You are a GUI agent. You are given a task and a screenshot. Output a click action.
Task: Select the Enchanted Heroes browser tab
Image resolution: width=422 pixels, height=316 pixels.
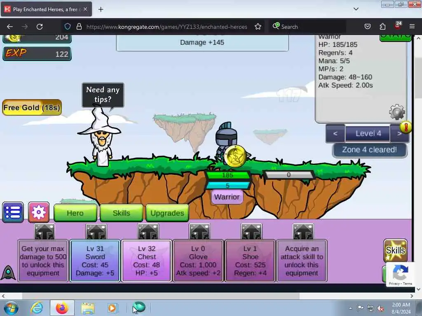[x=46, y=9]
